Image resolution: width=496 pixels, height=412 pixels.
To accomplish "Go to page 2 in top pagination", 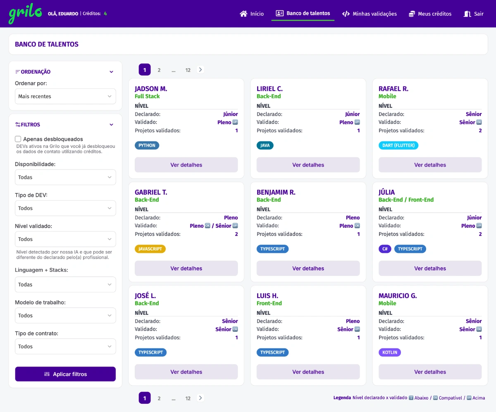I will pyautogui.click(x=159, y=70).
